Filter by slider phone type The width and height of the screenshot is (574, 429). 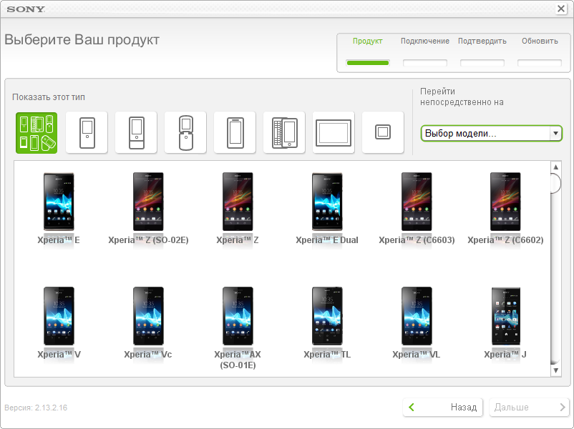[x=136, y=132]
